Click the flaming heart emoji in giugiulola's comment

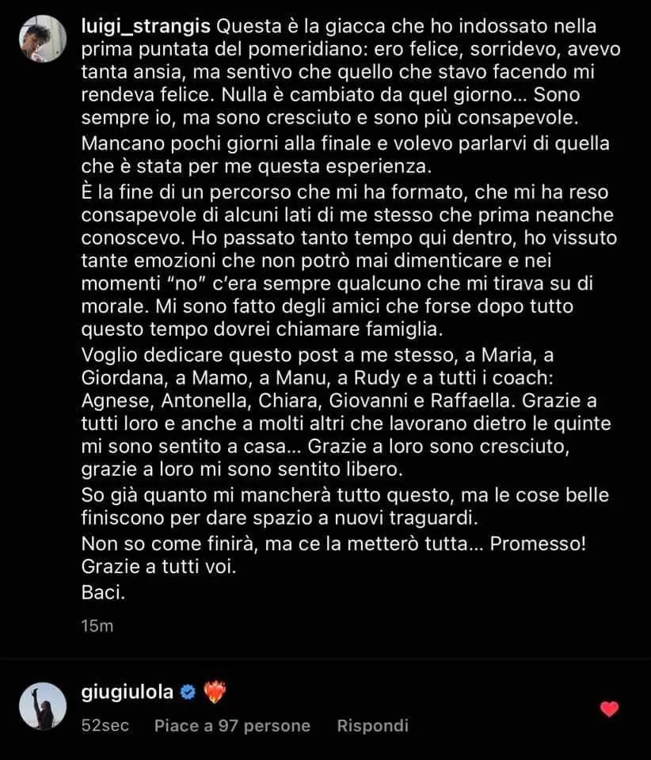click(215, 692)
